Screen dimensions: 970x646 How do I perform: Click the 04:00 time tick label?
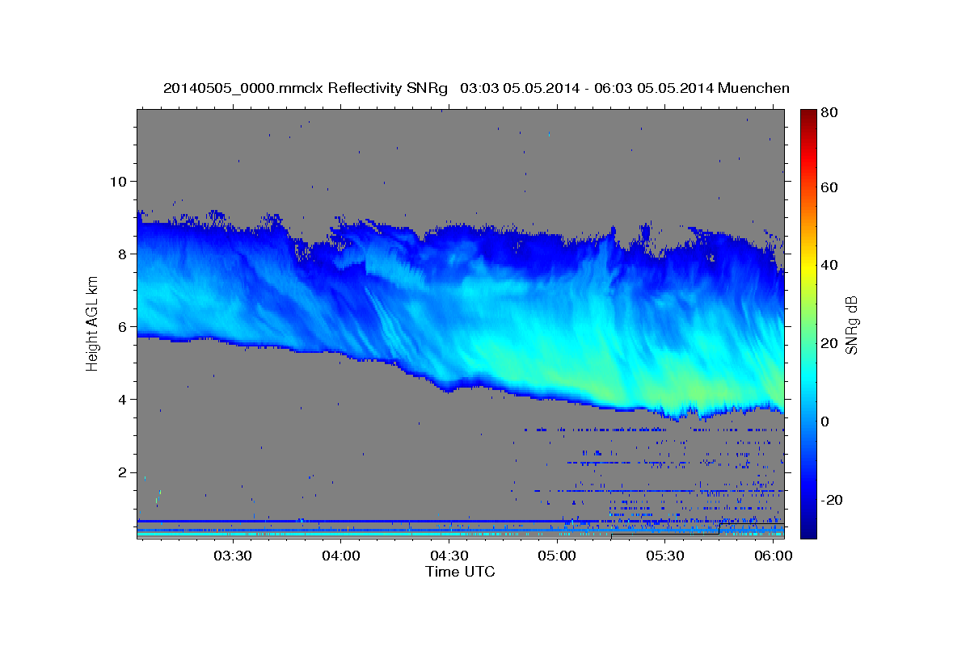[x=341, y=556]
